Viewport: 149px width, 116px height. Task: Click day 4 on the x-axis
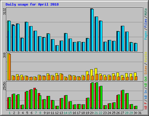[23, 113]
